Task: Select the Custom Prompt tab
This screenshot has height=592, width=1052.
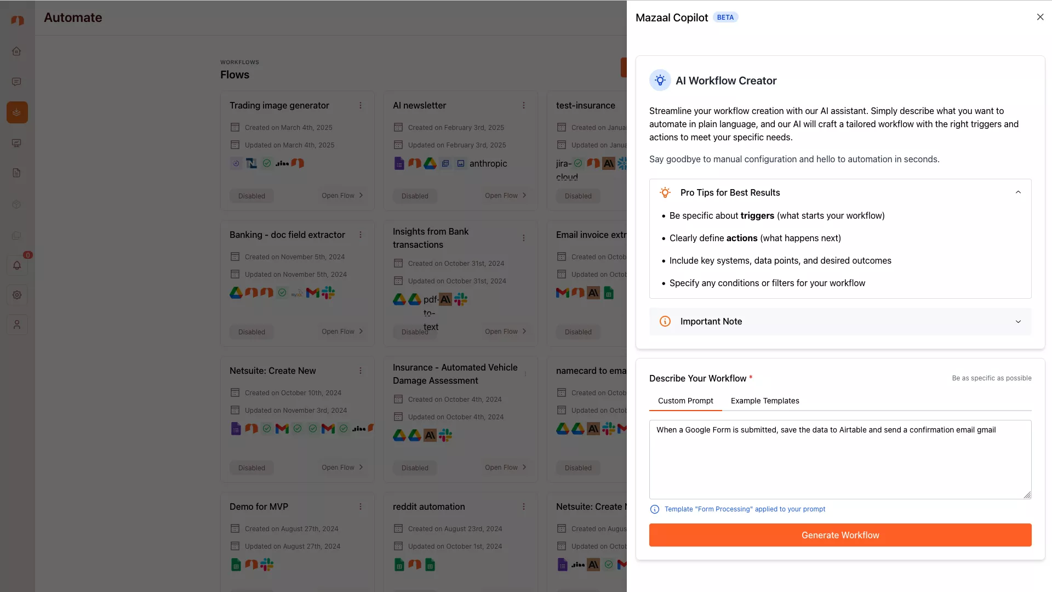Action: click(685, 401)
